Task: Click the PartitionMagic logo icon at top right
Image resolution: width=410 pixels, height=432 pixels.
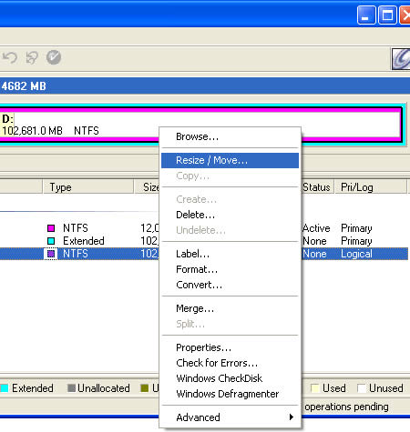Action: [x=401, y=59]
